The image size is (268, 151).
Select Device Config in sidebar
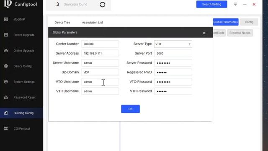(x=23, y=66)
